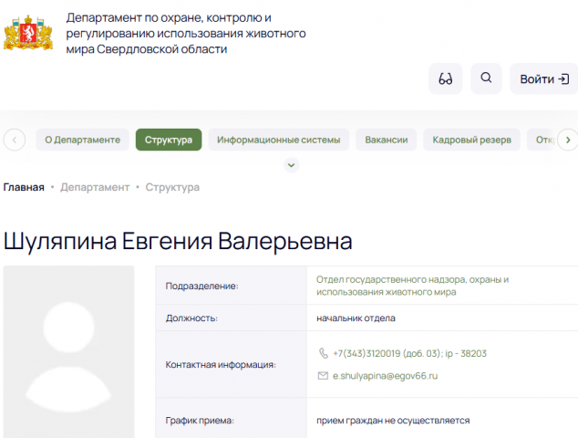Select the name heading Шуляпина Евгения Валерьевна

point(178,241)
